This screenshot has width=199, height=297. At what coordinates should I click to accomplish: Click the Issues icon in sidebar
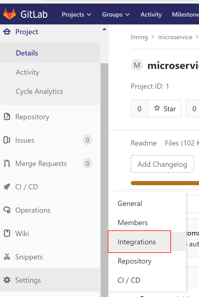pos(7,140)
